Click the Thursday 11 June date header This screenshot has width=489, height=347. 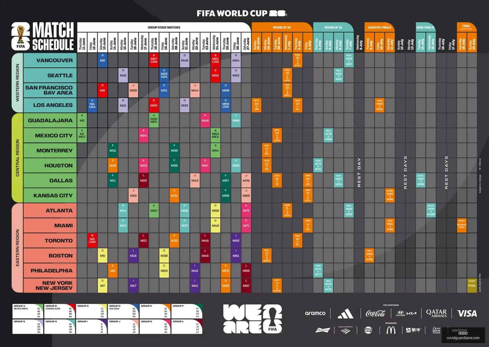tap(82, 43)
